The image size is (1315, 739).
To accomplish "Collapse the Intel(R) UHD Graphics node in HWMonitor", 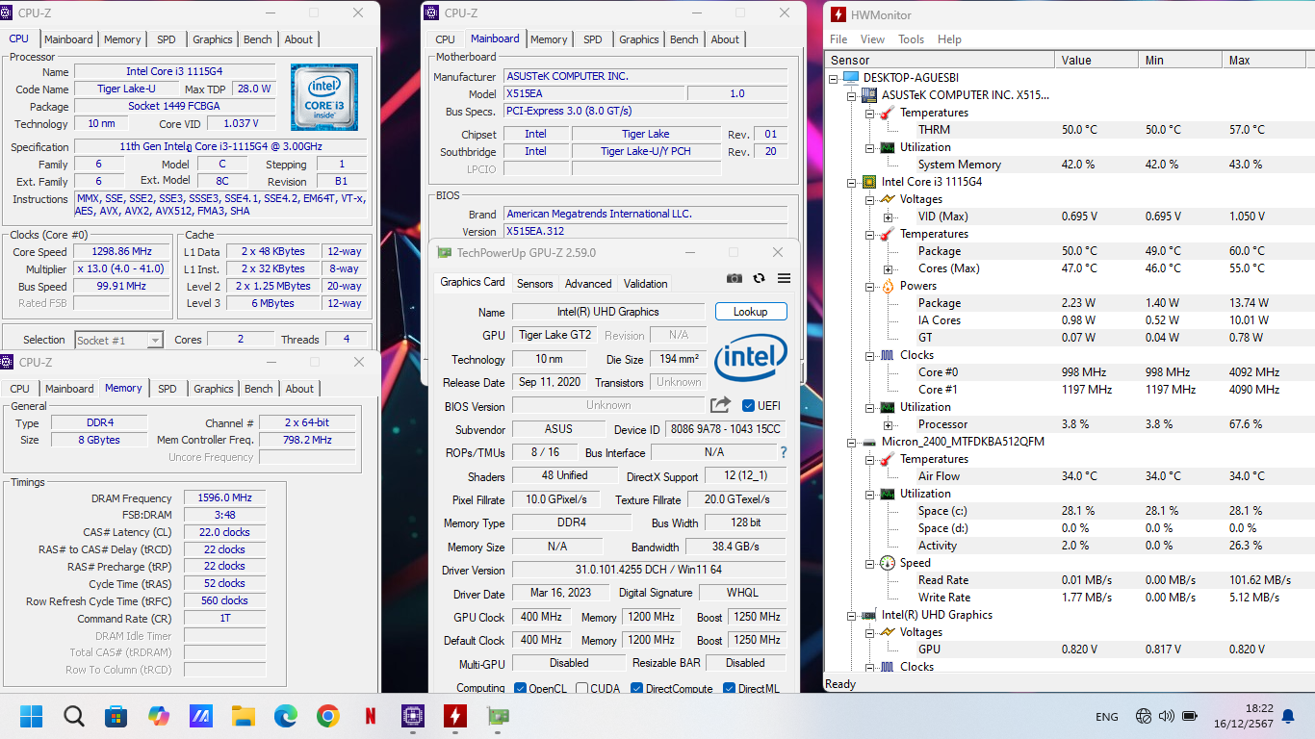I will [x=852, y=615].
